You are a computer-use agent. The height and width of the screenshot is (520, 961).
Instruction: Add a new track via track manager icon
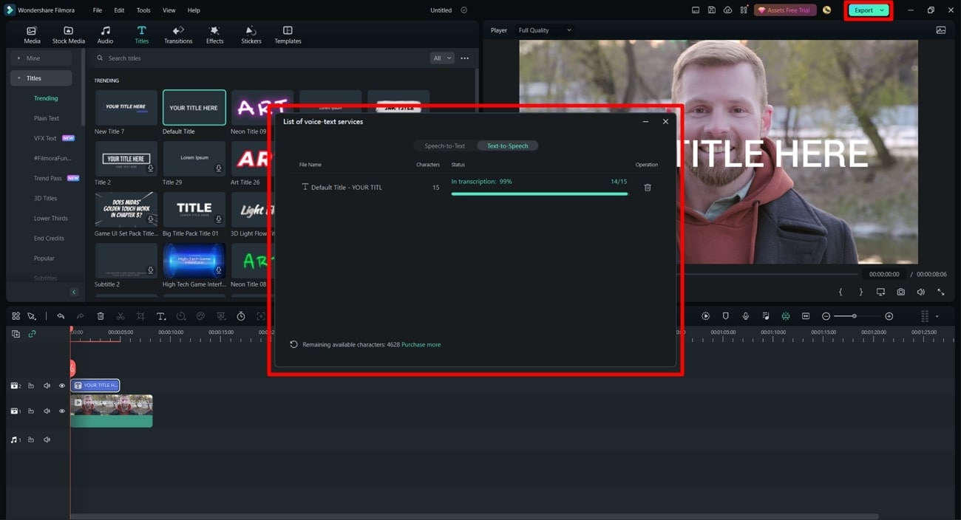[16, 334]
